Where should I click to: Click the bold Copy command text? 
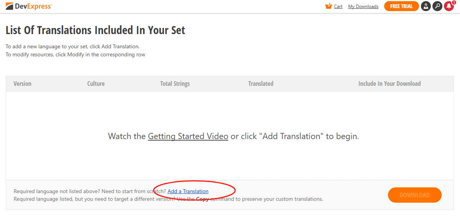[x=202, y=199]
